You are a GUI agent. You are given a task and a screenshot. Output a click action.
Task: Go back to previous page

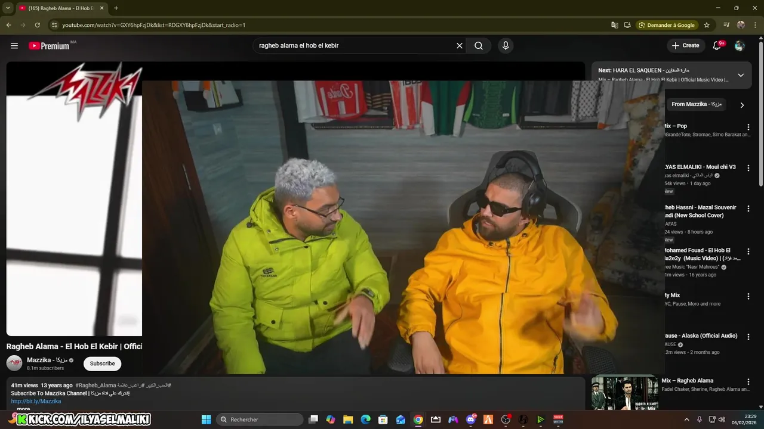coord(8,25)
